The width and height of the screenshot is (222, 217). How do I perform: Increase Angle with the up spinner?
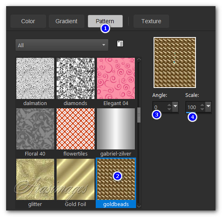click(x=169, y=105)
